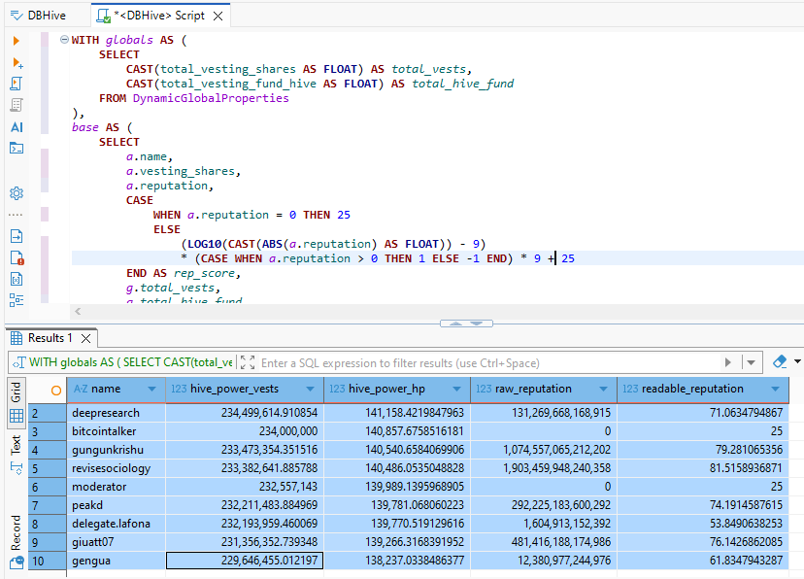Open the AI assistant icon in the editor sidebar
This screenshot has height=579, width=804.
(17, 126)
